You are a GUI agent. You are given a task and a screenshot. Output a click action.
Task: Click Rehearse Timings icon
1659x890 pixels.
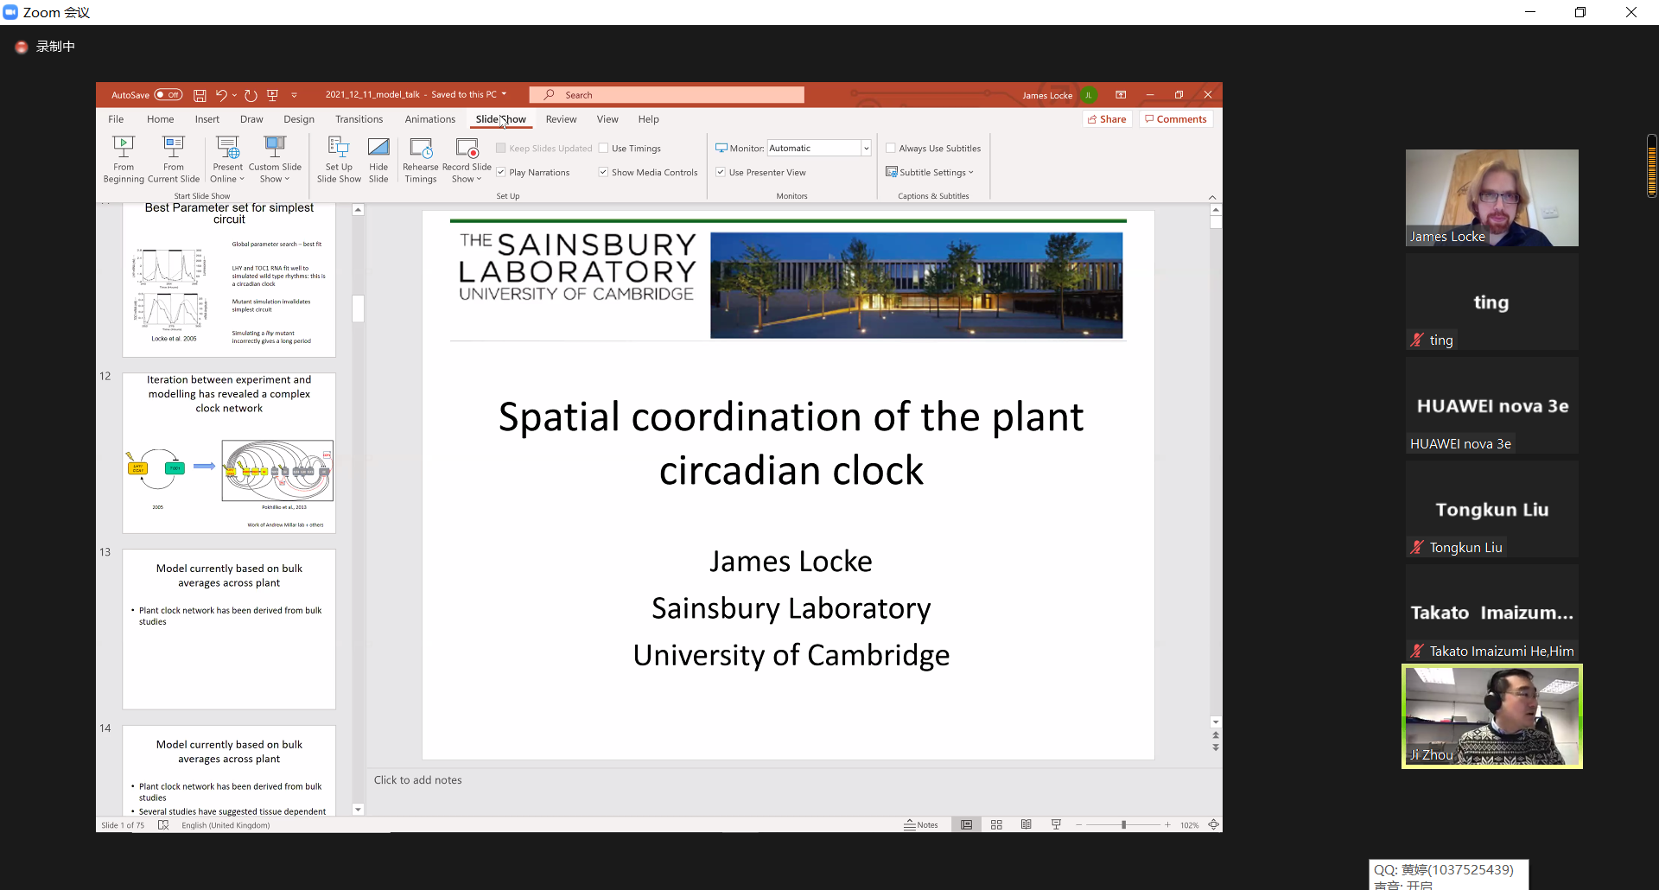(x=421, y=148)
